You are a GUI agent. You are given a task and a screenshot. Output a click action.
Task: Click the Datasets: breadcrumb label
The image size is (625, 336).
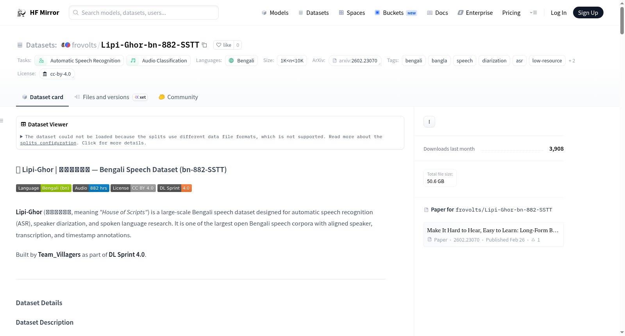pyautogui.click(x=41, y=45)
